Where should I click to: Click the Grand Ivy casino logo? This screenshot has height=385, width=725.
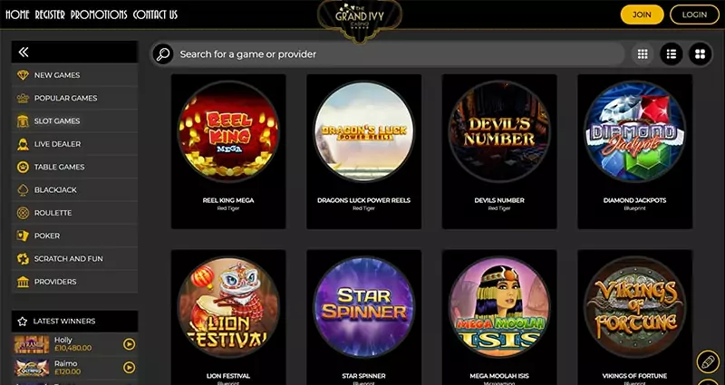tap(359, 20)
